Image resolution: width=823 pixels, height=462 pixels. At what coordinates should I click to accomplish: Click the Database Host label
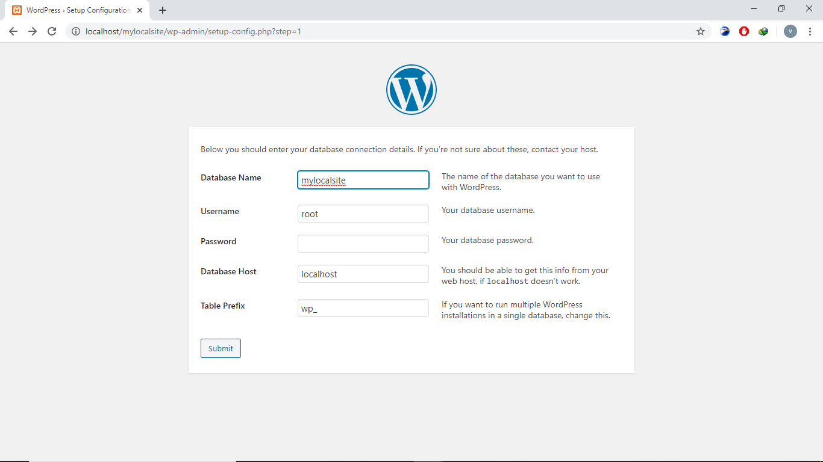pos(228,271)
